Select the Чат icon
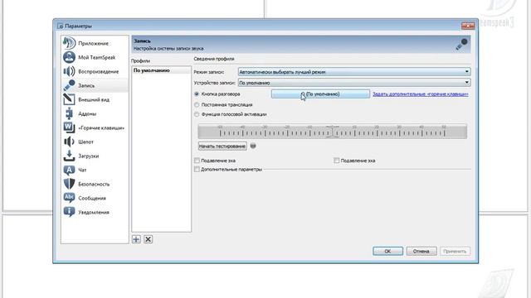The width and height of the screenshot is (531, 298). (69, 170)
